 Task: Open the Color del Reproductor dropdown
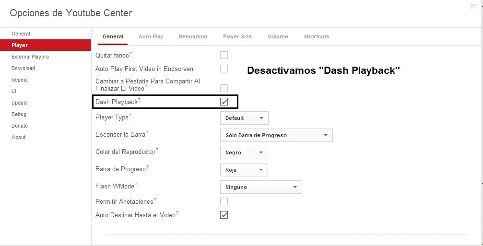(x=244, y=152)
